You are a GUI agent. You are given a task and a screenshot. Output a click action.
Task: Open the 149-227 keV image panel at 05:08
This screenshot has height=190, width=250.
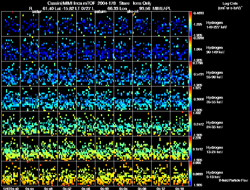pos(142,24)
